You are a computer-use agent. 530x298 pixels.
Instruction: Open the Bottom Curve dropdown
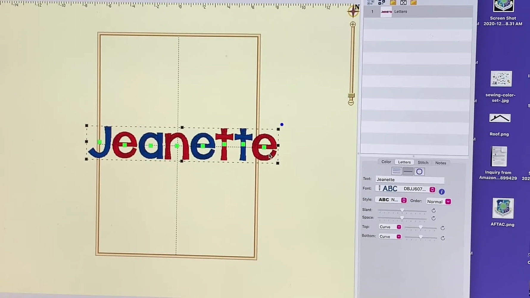point(390,237)
